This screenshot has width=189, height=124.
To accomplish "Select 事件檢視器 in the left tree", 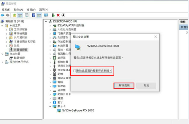I will click(21, 33).
